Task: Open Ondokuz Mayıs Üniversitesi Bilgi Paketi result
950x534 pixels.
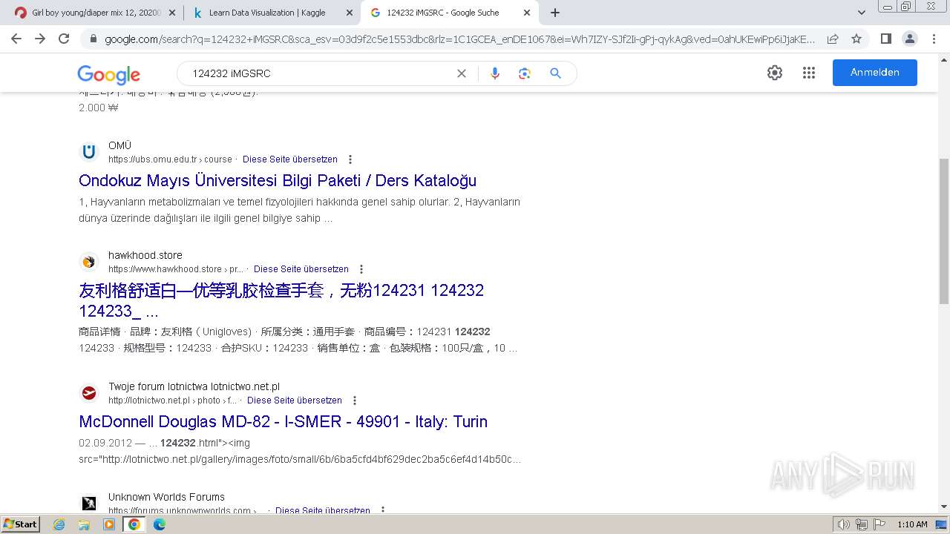Action: [278, 180]
